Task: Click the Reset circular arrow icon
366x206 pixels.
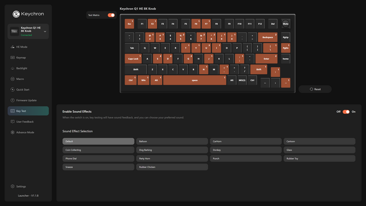Action: click(312, 89)
